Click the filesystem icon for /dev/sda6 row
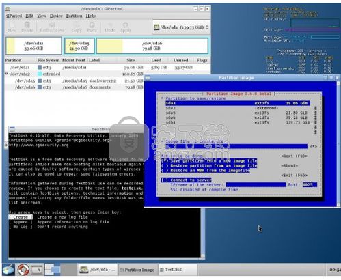341x280 pixels. (x=40, y=87)
